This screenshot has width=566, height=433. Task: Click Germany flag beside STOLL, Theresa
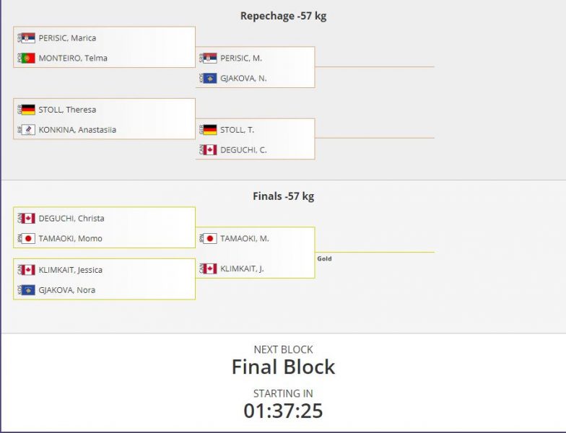coord(28,110)
